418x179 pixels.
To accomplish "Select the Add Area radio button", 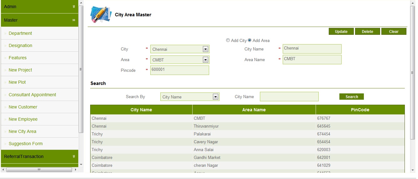I will [250, 40].
